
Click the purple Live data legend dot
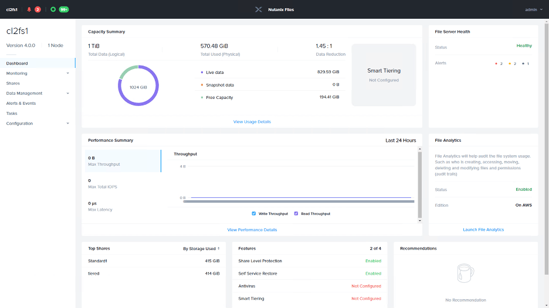coord(202,73)
